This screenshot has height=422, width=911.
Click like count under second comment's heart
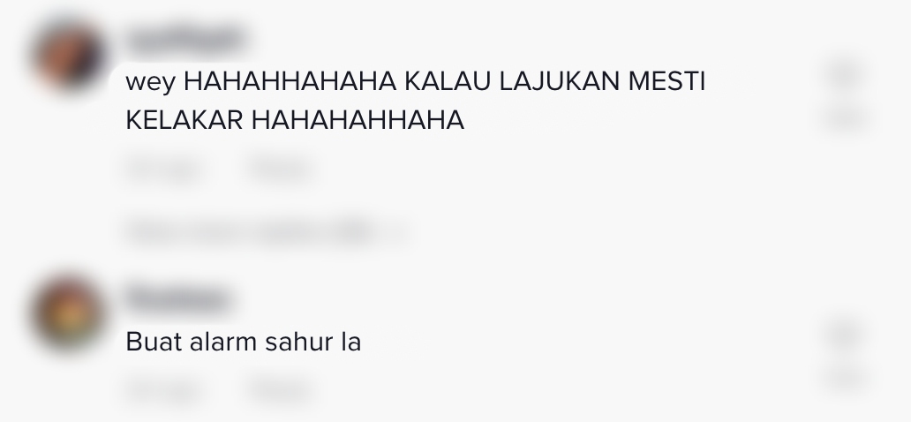tap(846, 379)
